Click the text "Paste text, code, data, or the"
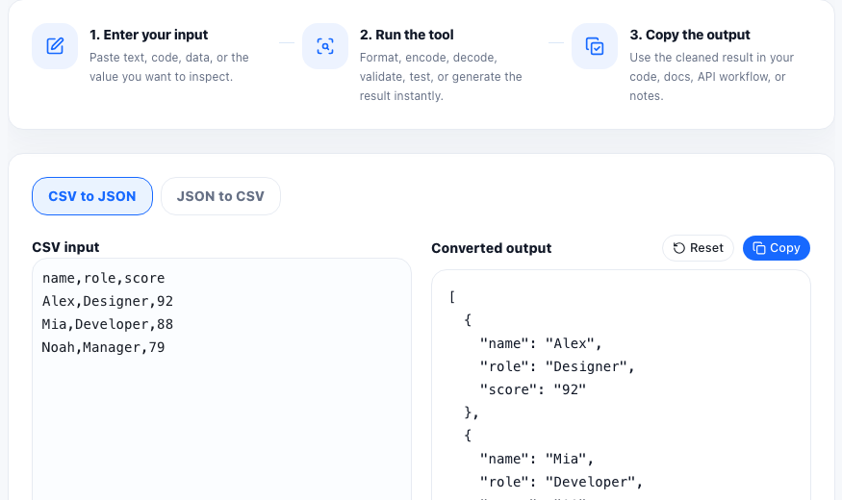 point(169,58)
